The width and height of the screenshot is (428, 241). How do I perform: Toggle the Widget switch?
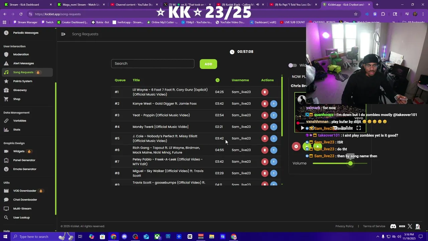tap(293, 65)
